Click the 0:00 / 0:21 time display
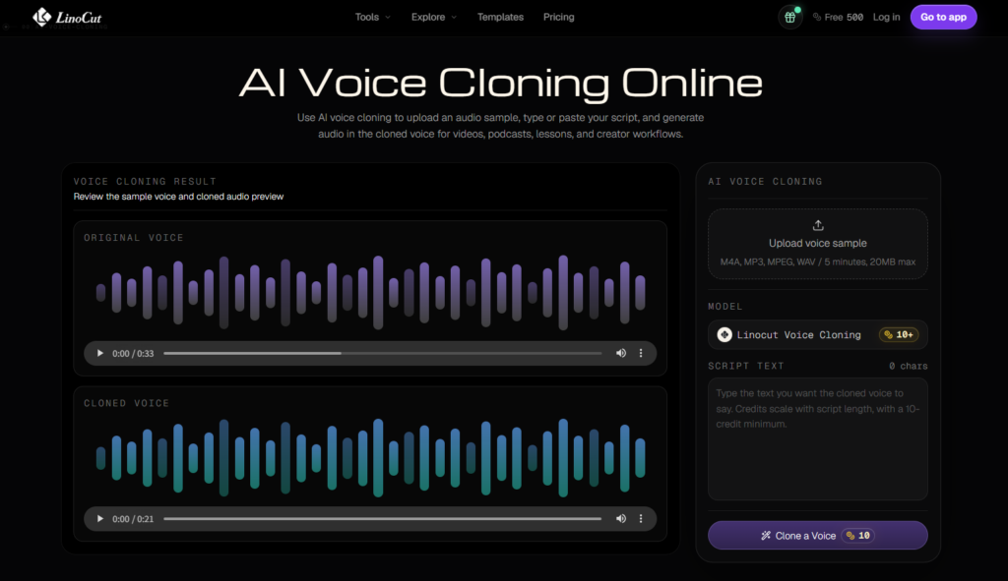1008x581 pixels. 133,519
